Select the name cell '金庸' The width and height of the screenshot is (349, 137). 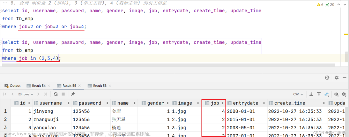coord(124,111)
